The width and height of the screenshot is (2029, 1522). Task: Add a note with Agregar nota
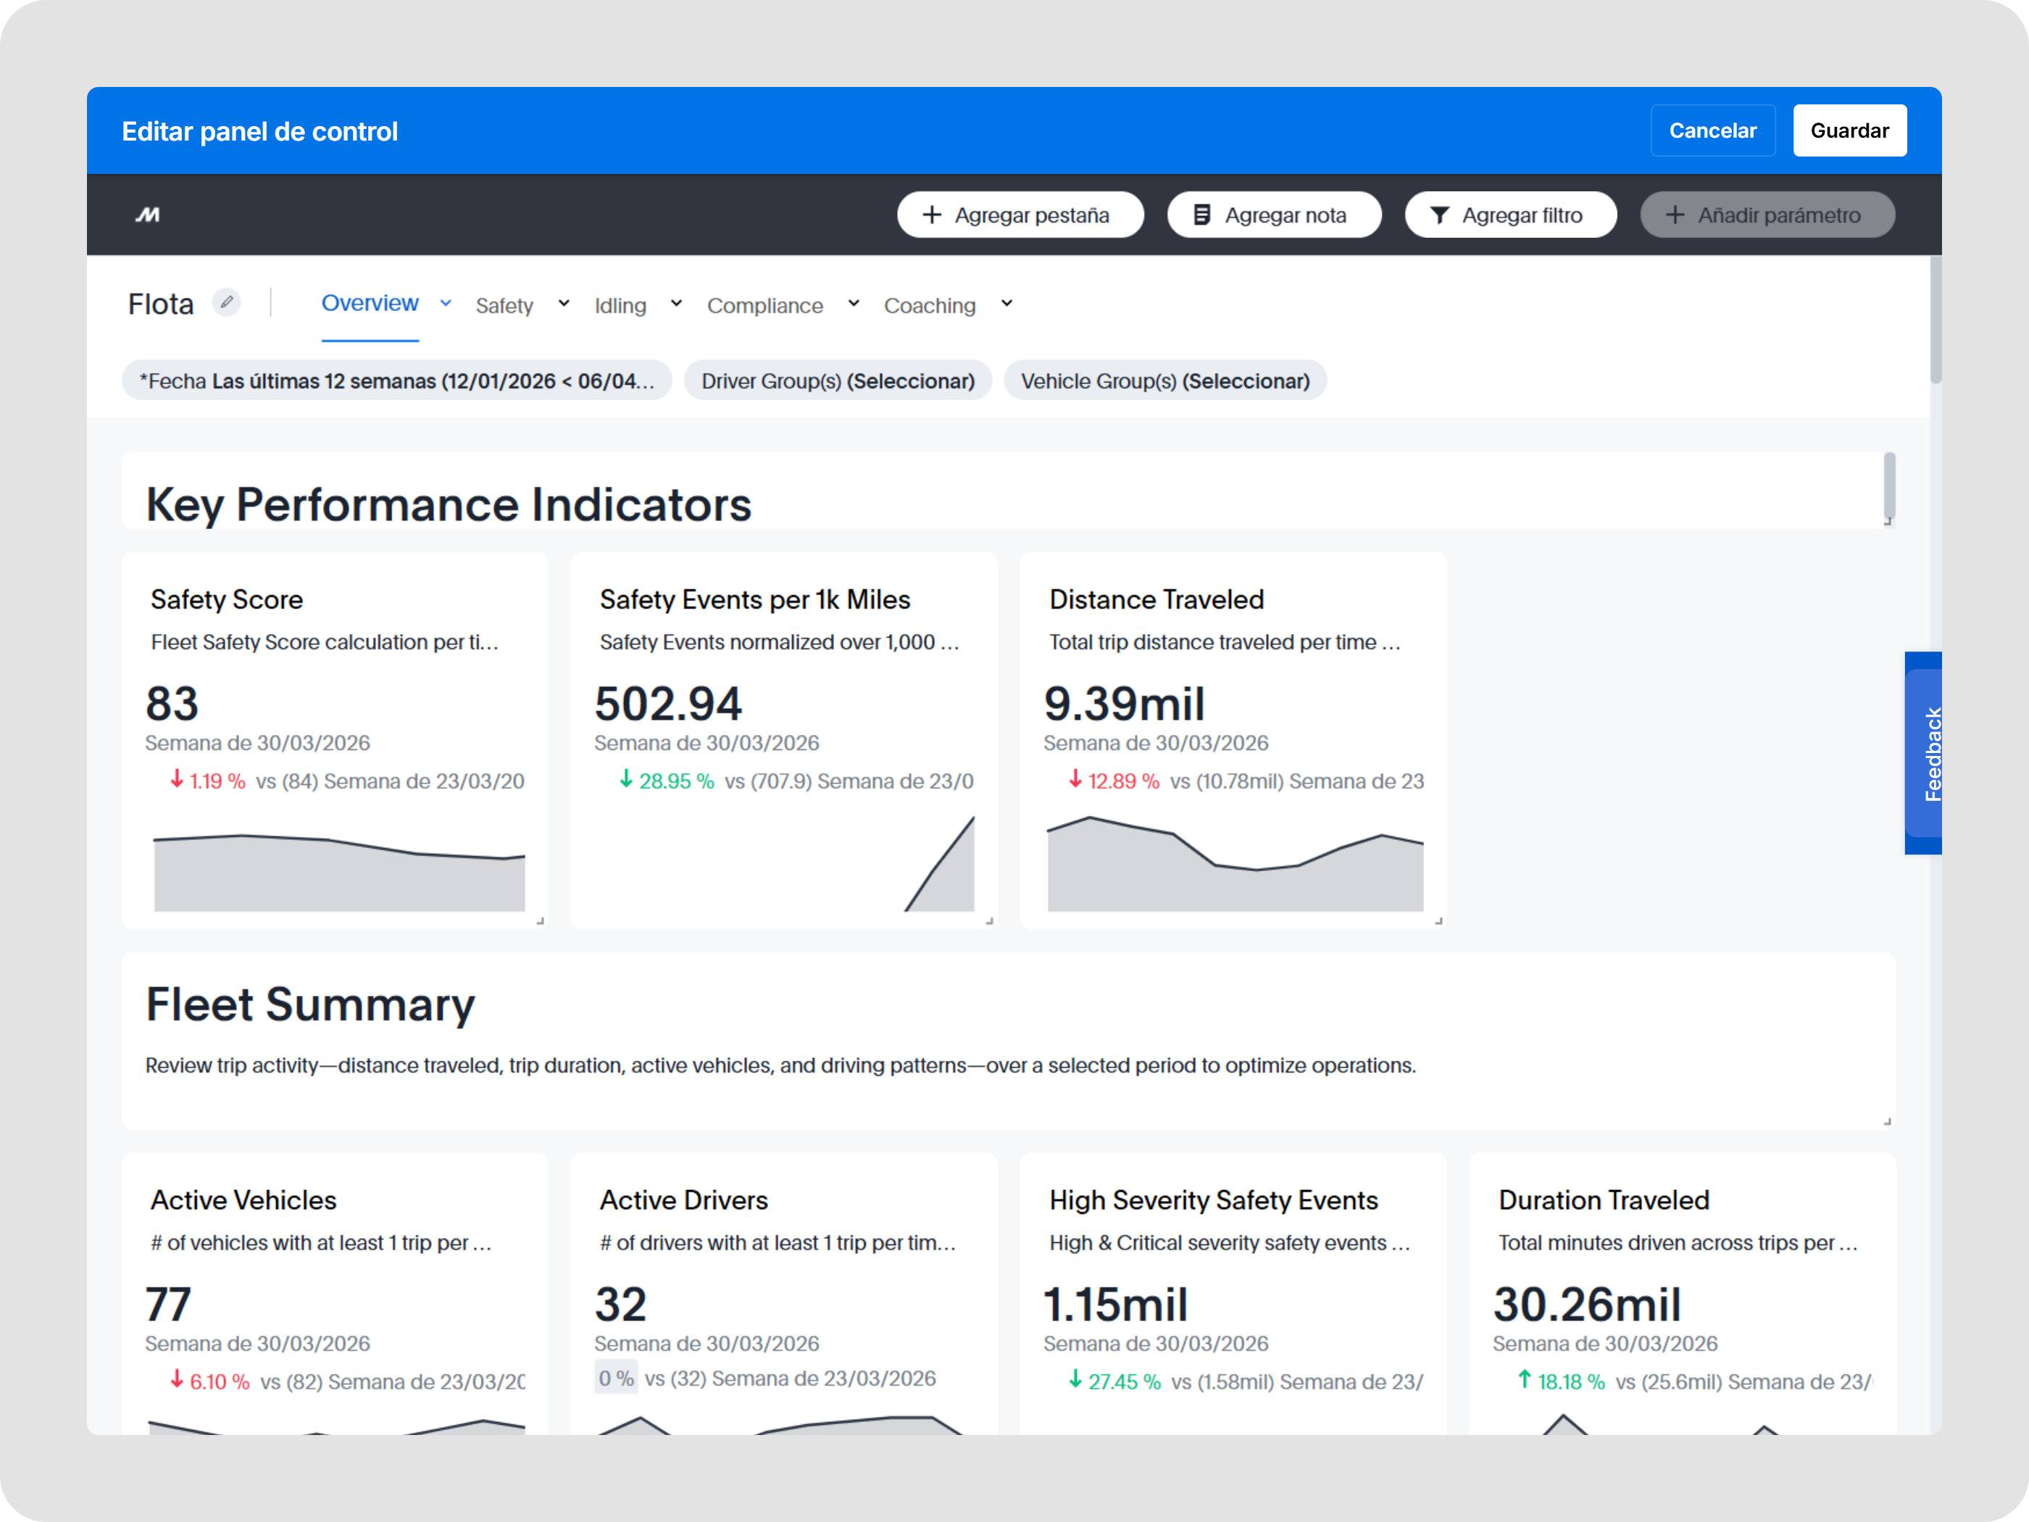pos(1273,215)
